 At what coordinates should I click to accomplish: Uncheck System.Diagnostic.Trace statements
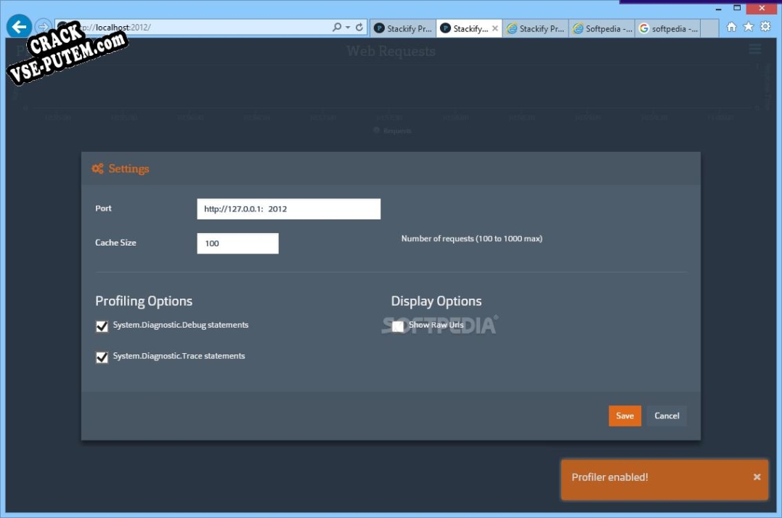(x=102, y=357)
